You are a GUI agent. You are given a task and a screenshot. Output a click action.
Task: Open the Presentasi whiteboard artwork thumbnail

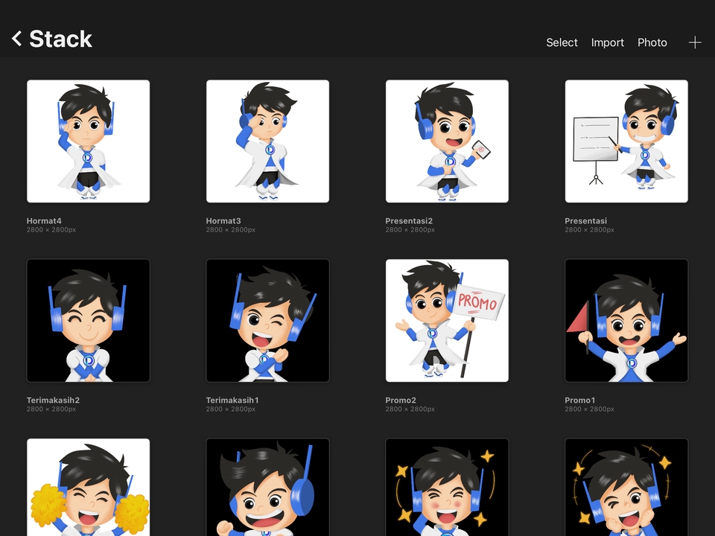click(626, 141)
